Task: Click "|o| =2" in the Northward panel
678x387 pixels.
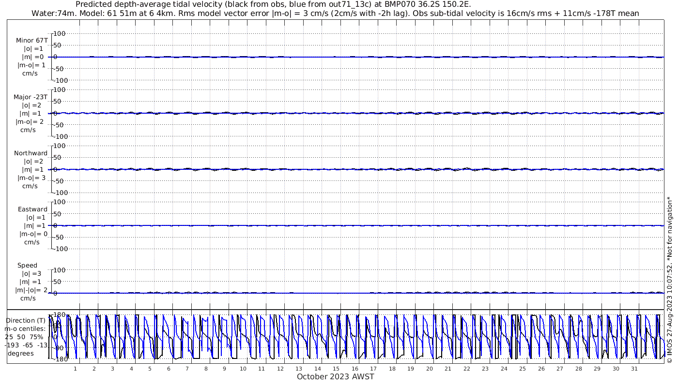Action: click(34, 161)
